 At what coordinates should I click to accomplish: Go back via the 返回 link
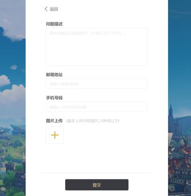point(54,9)
